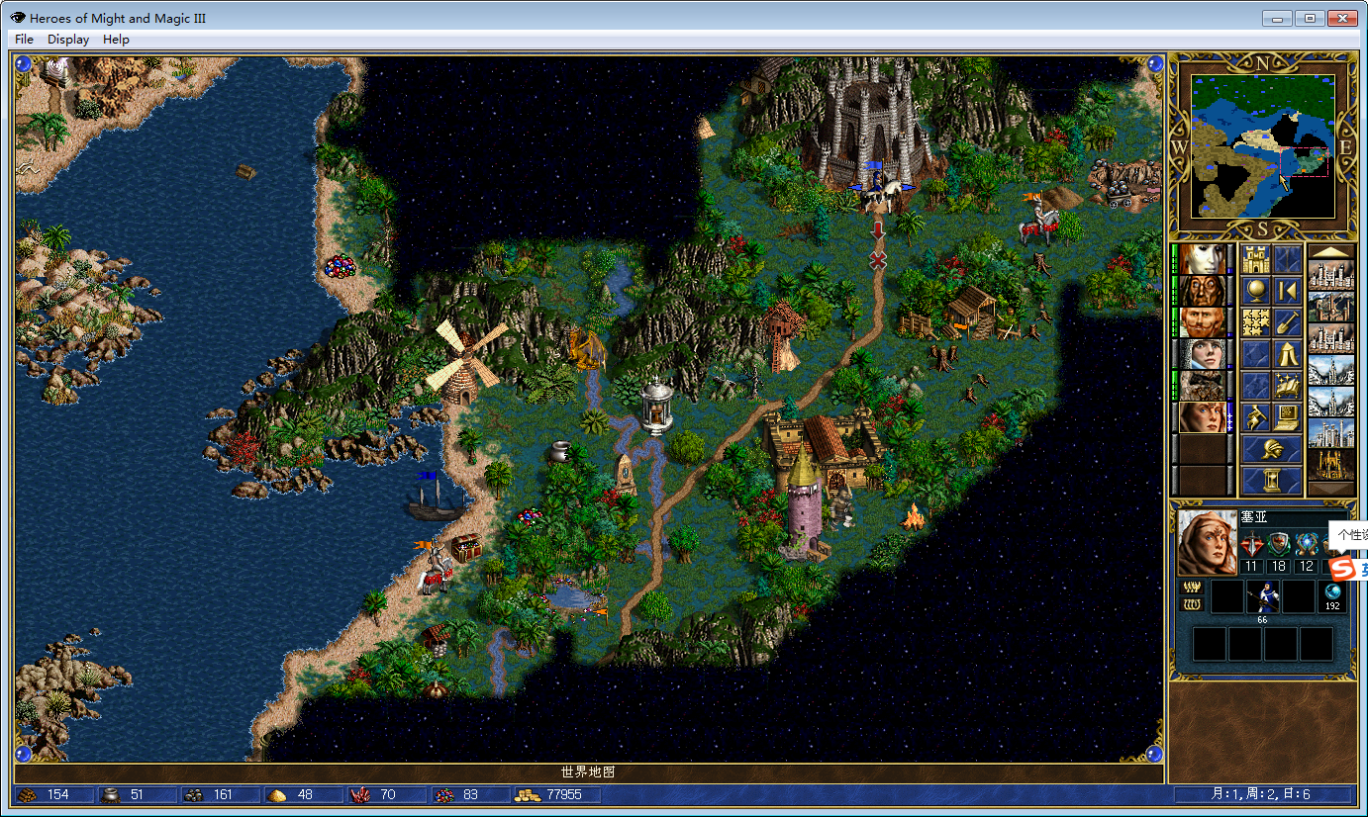Viewport: 1368px width, 817px height.
Task: Click the Sogou input method icon
Action: [x=1340, y=570]
